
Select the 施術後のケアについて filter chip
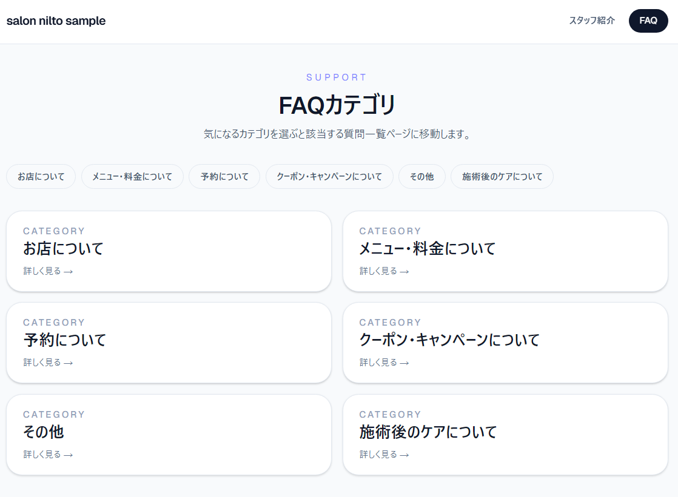(x=502, y=177)
